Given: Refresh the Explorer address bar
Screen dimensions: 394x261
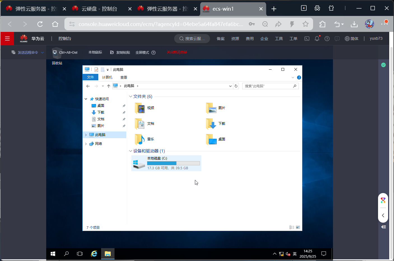Looking at the screenshot, I should click(236, 86).
